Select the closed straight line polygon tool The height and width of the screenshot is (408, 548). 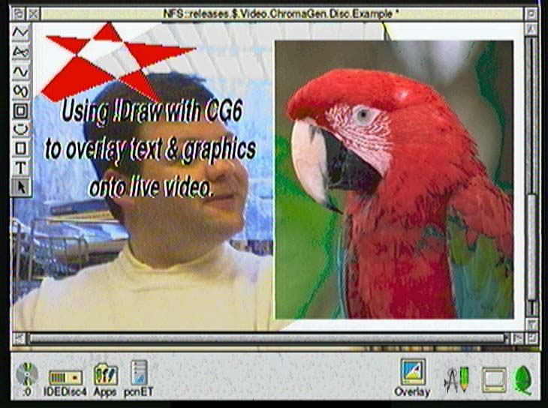pos(21,52)
